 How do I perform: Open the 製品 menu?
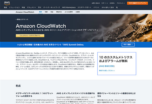5,7
